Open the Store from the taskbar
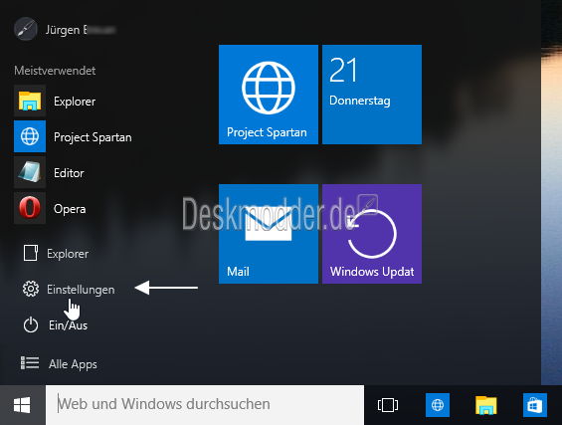The width and height of the screenshot is (562, 425). click(535, 405)
